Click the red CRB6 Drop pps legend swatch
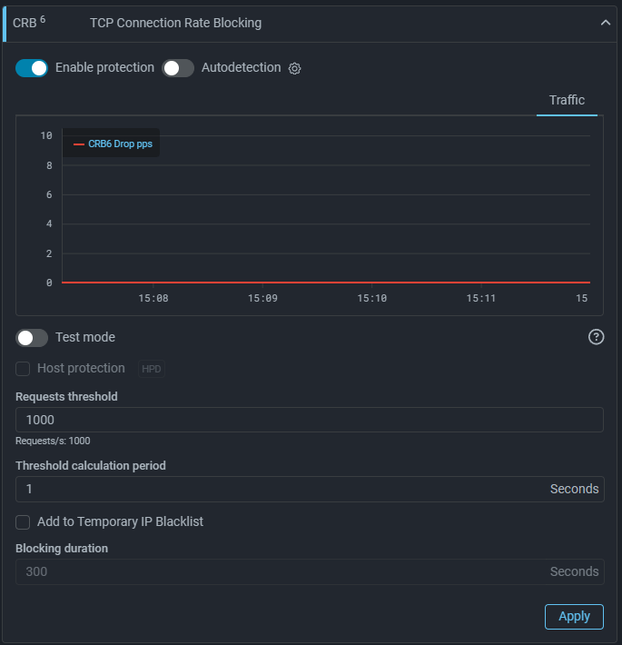Viewport: 622px width, 645px height. (79, 144)
